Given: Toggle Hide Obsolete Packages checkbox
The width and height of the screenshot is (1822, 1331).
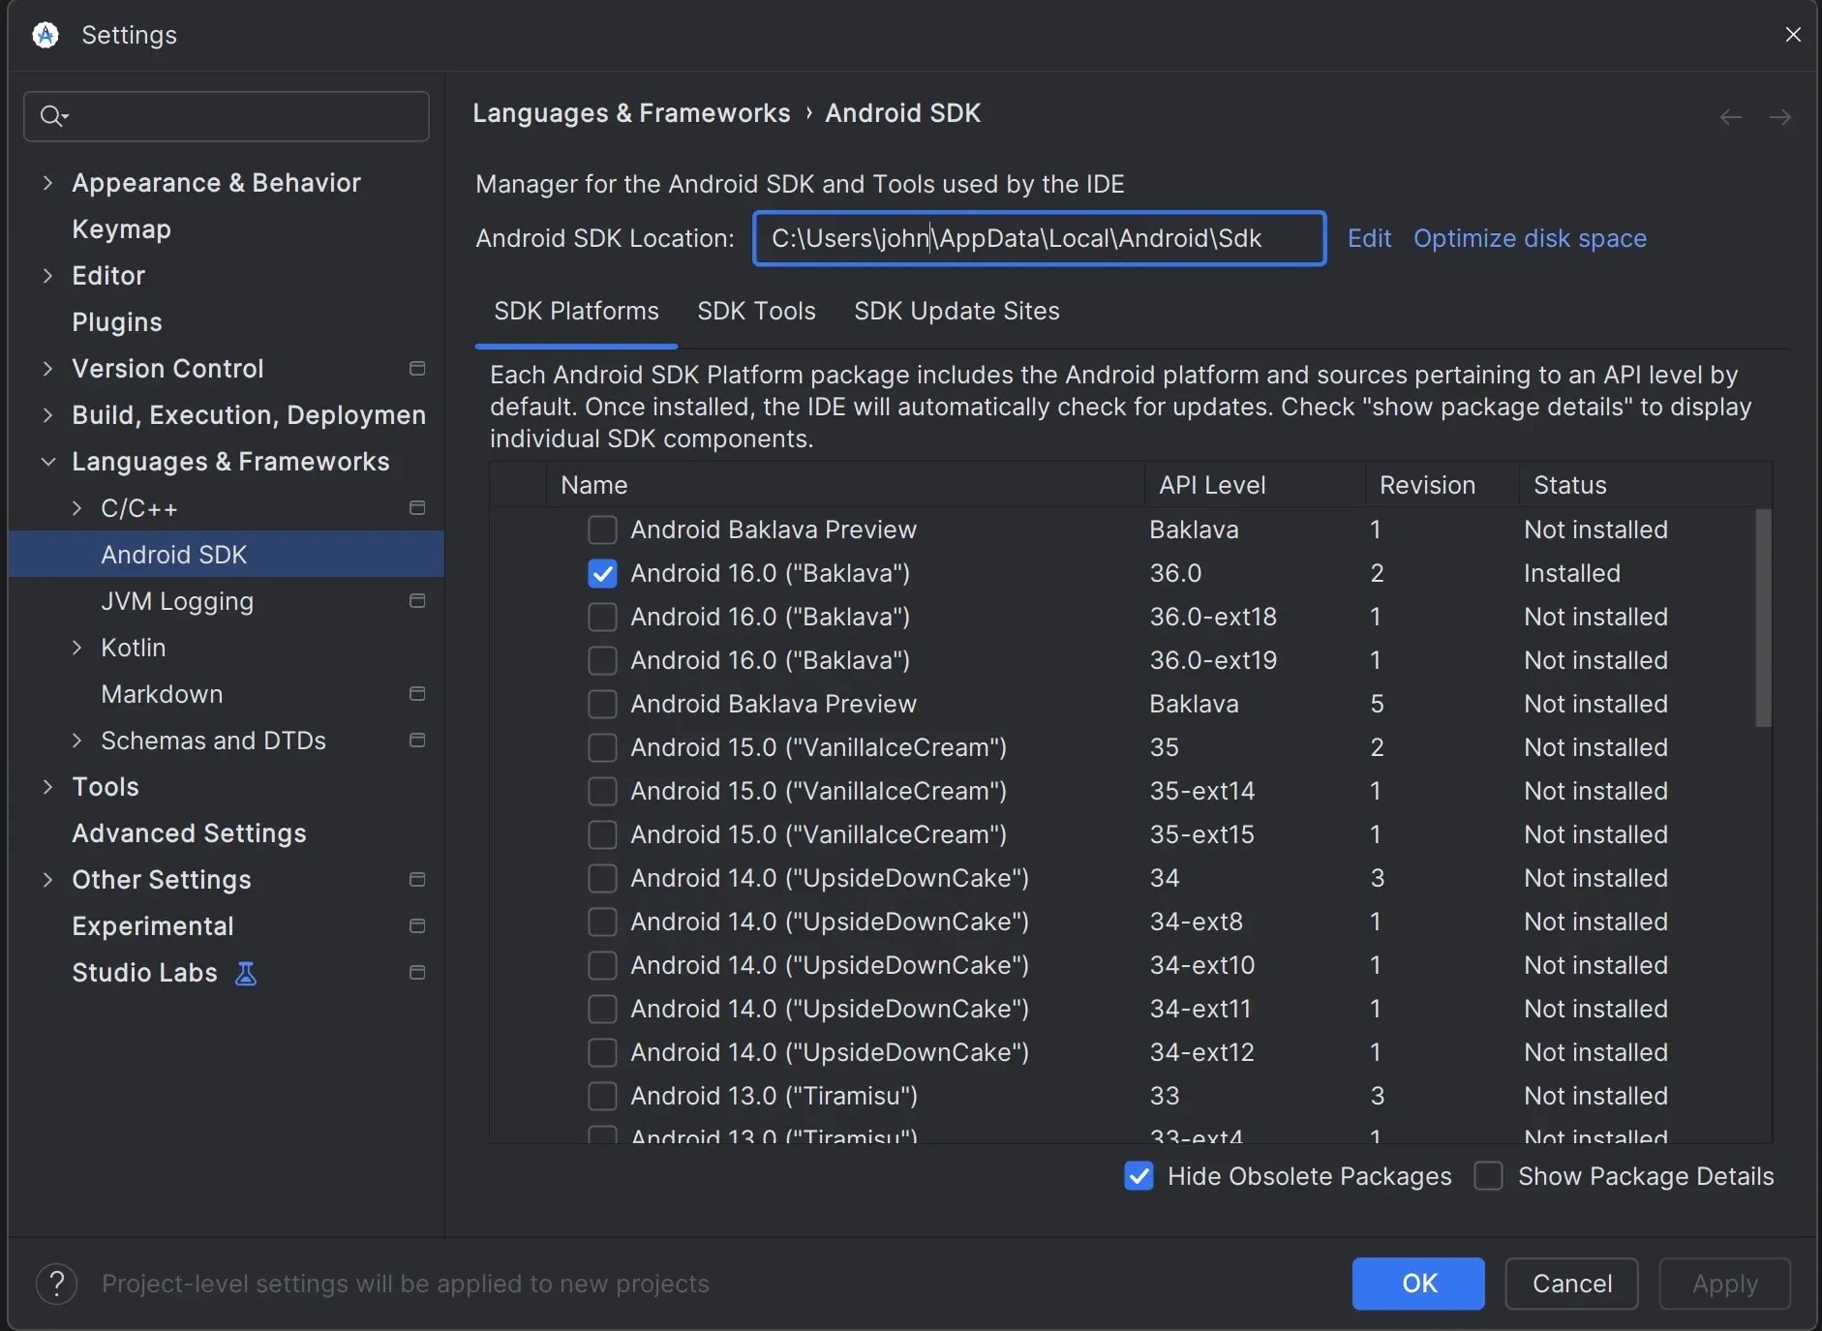Looking at the screenshot, I should [x=1139, y=1177].
